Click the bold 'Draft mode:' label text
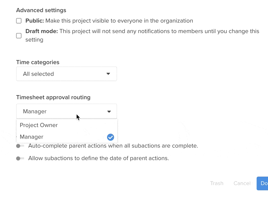The image size is (268, 200). tap(42, 31)
